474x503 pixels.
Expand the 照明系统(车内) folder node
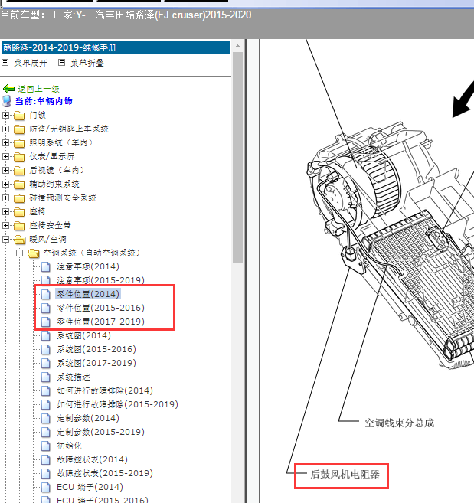click(x=5, y=142)
